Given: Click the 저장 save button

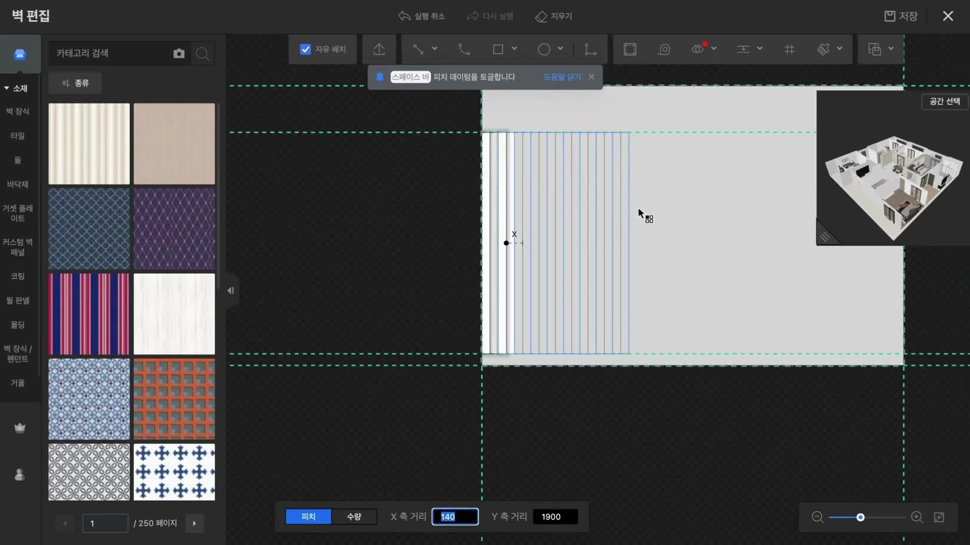Looking at the screenshot, I should pyautogui.click(x=901, y=16).
